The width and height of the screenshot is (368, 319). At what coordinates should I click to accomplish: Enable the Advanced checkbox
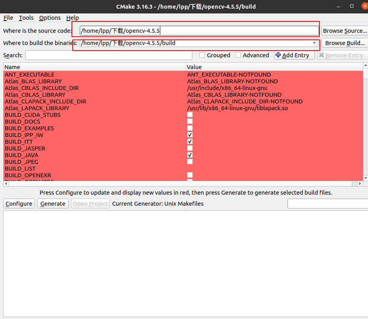coord(238,55)
